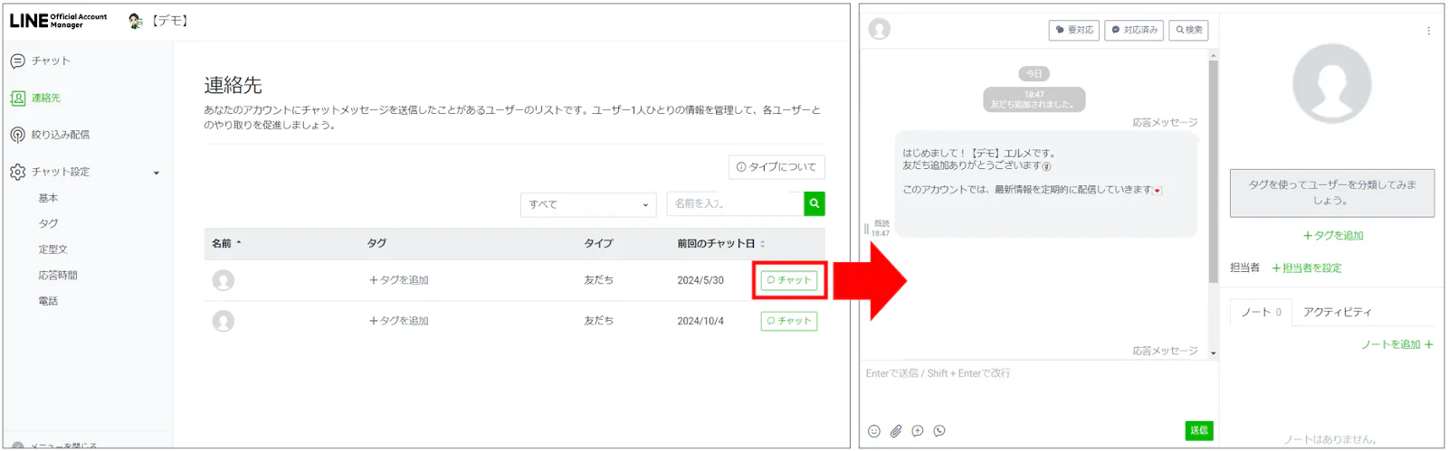Click the 友だち type in the 2024/5/30 row
1448x451 pixels.
[598, 280]
